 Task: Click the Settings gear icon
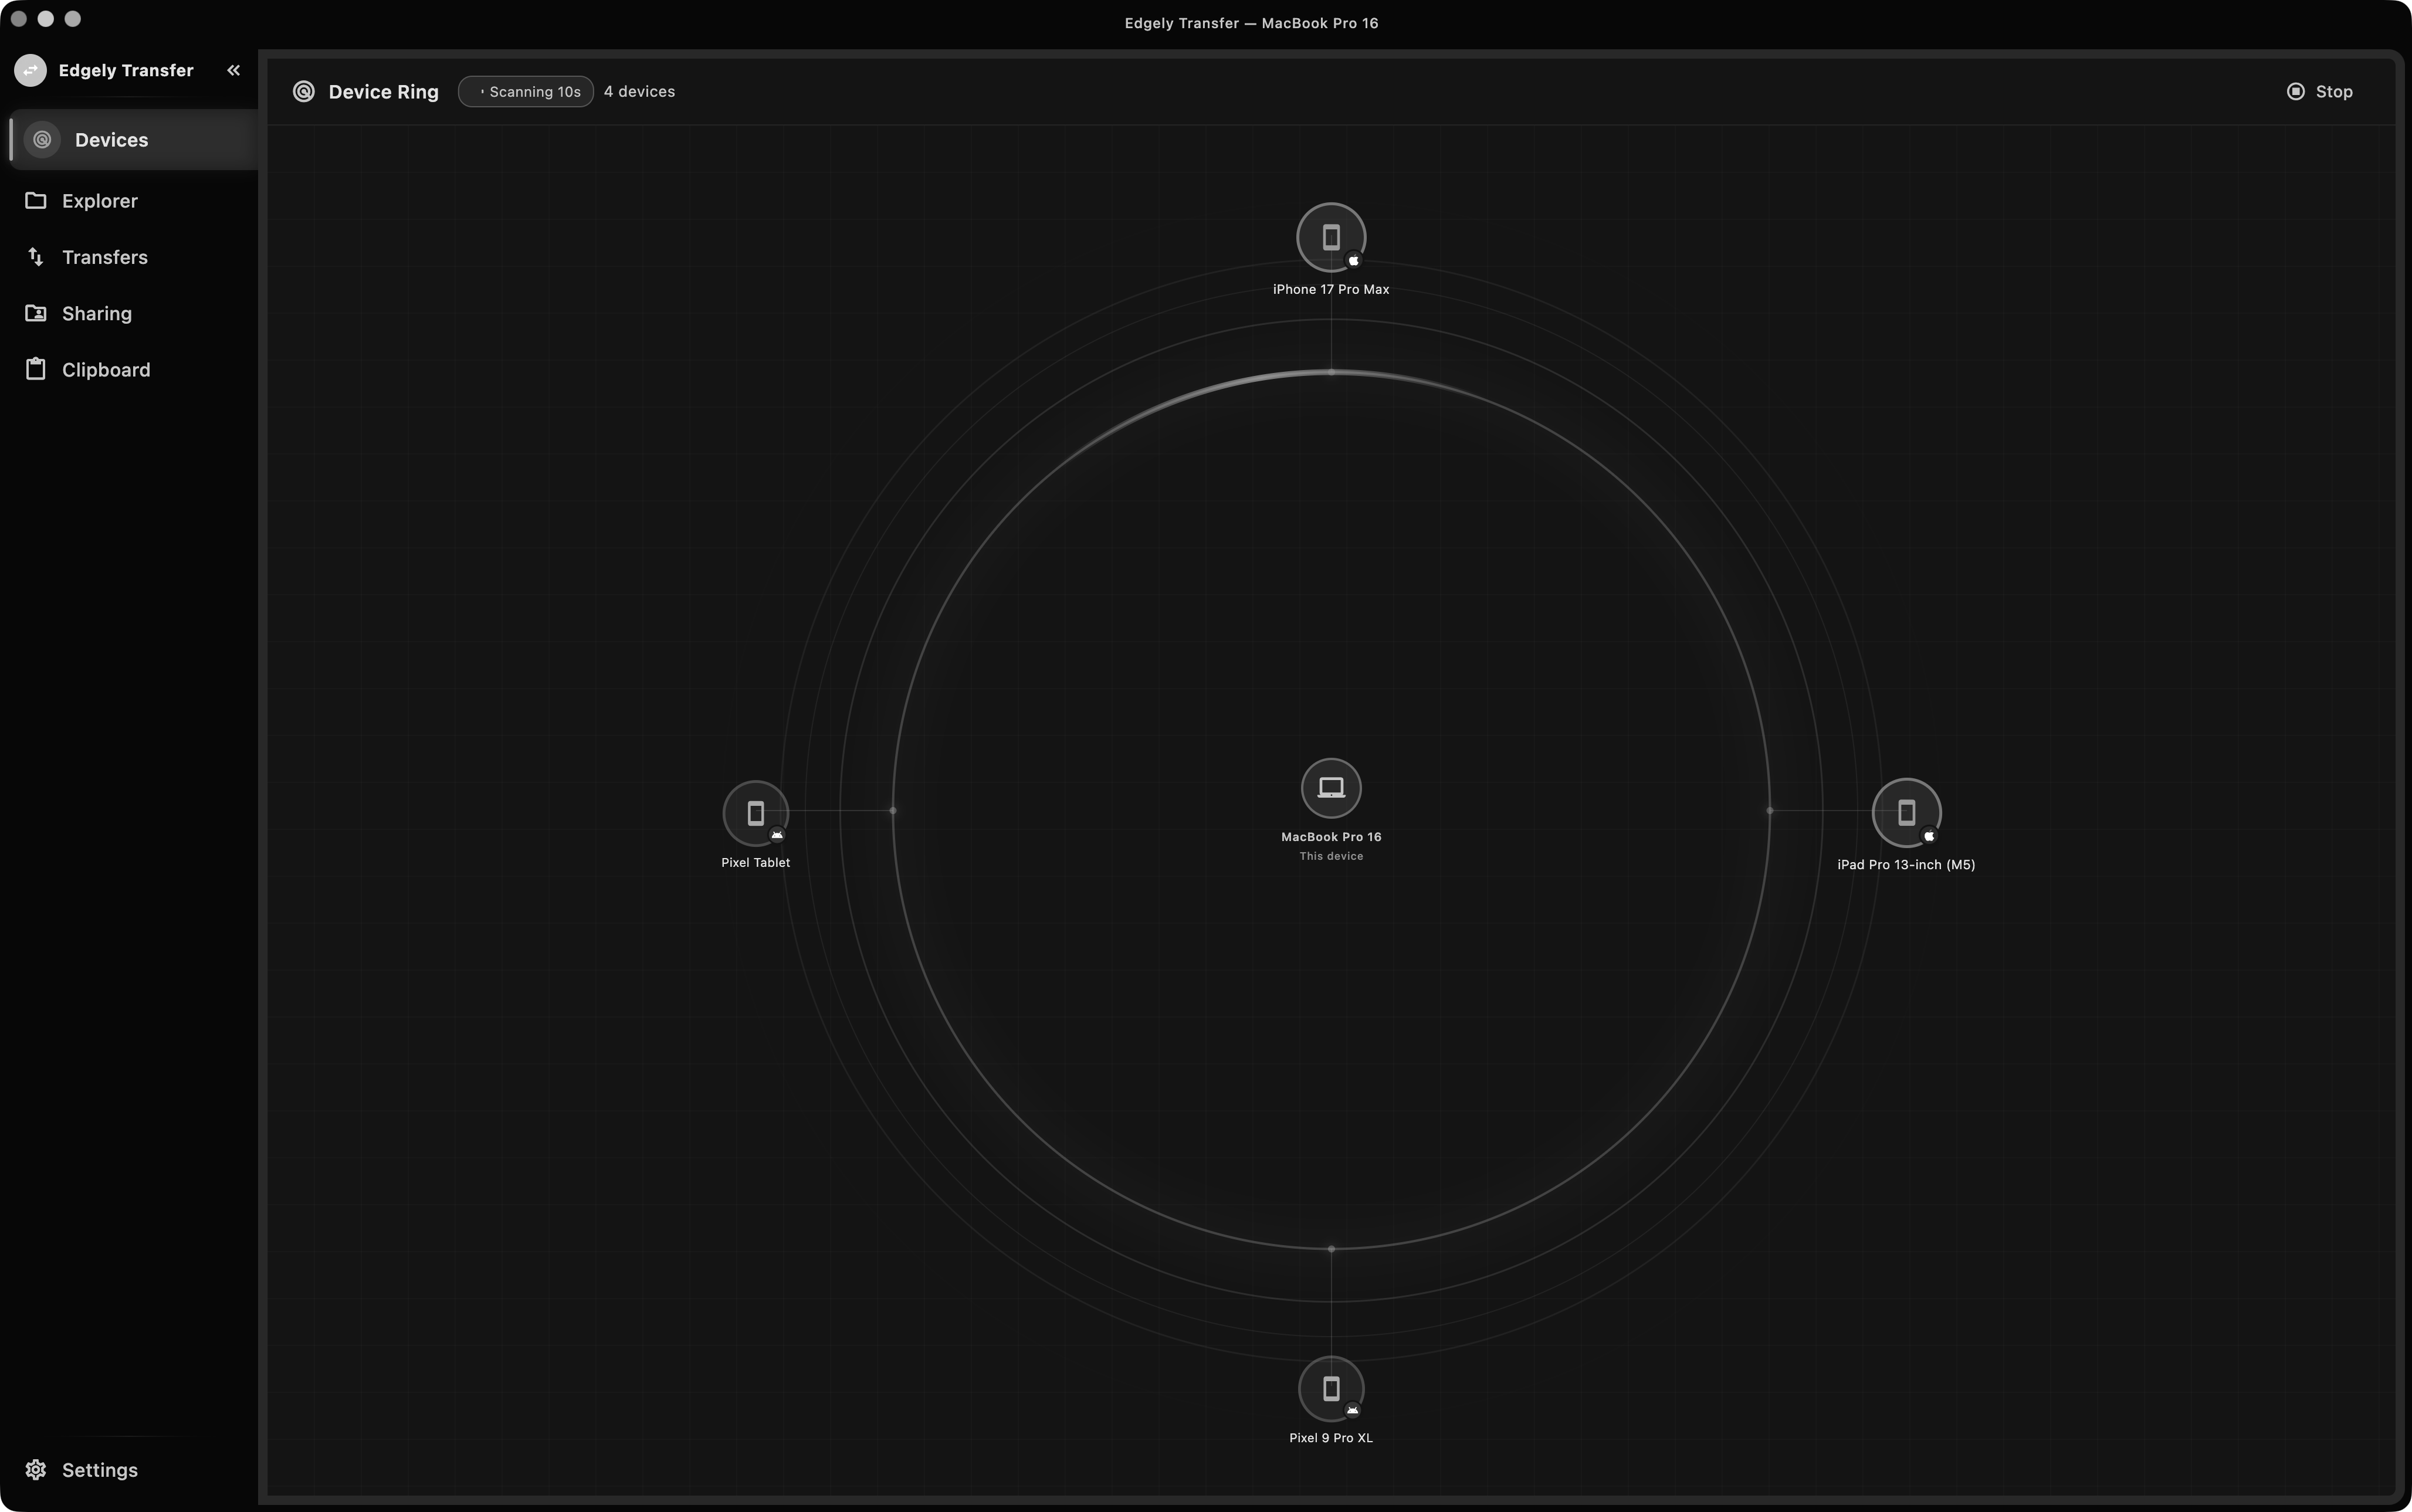(36, 1469)
